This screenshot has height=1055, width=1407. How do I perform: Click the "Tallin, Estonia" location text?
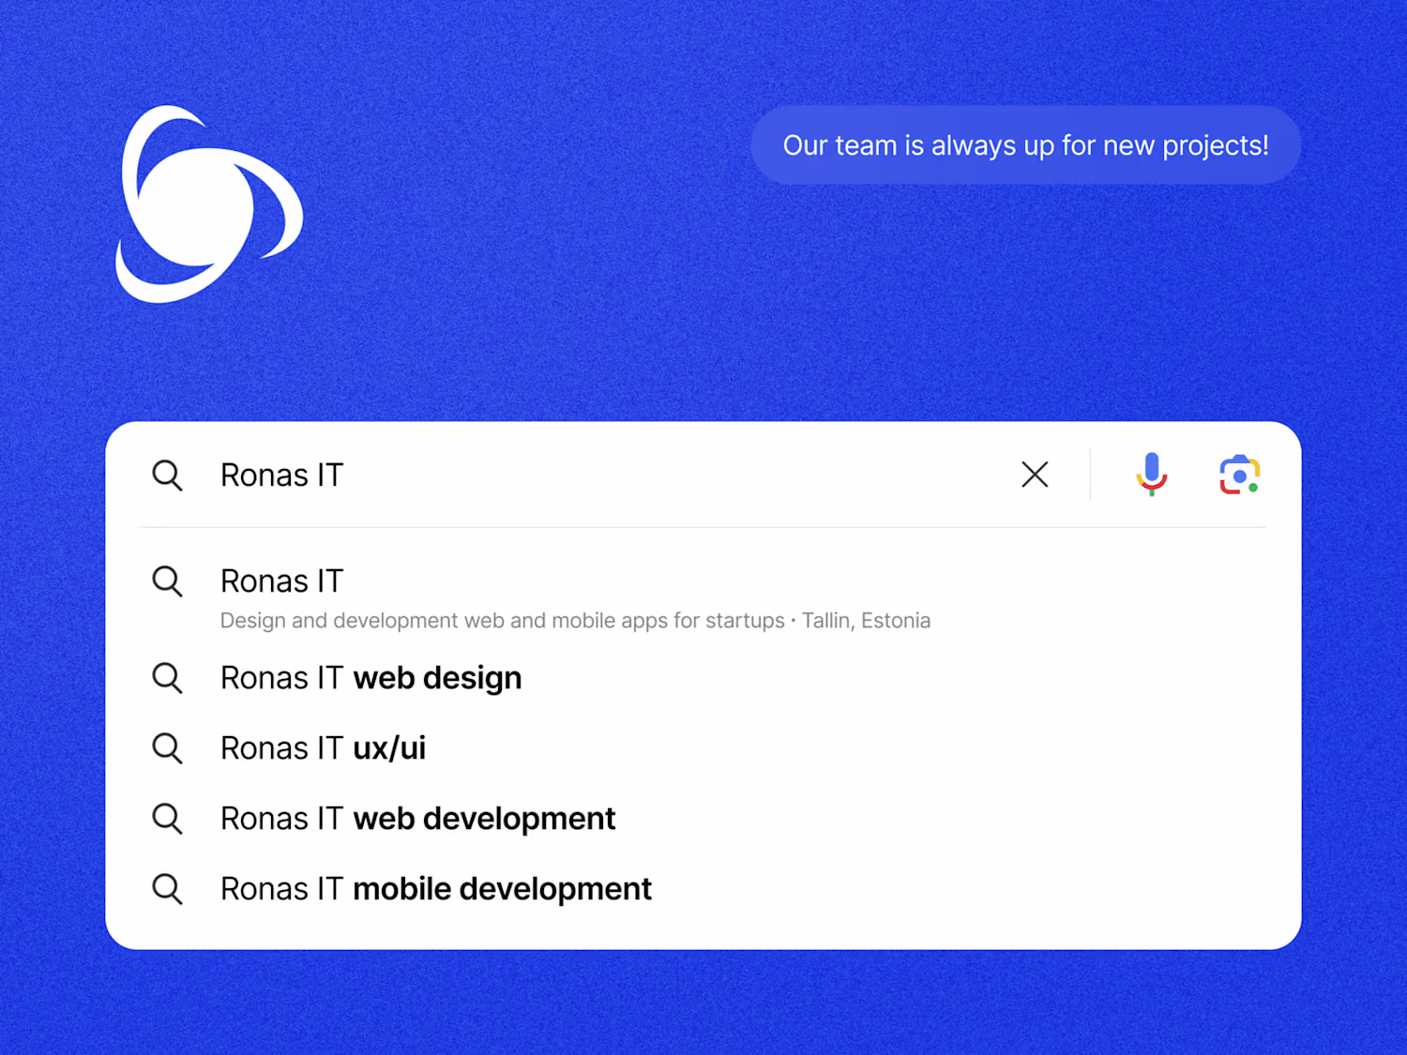[x=866, y=621]
